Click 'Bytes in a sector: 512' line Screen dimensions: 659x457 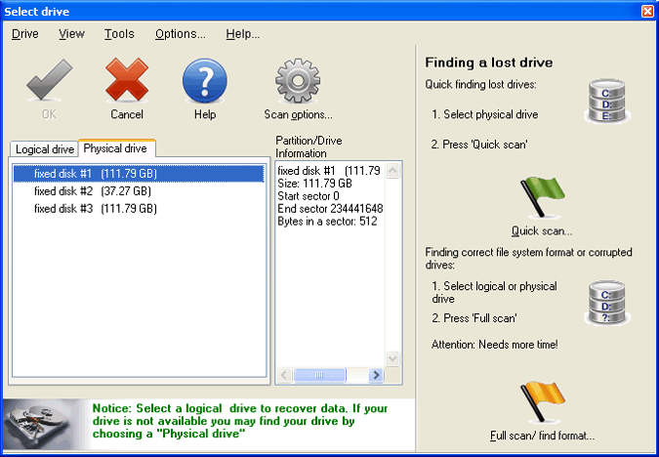click(x=327, y=221)
